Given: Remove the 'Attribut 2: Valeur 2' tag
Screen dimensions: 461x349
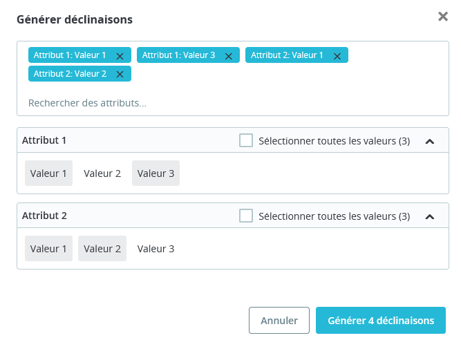Looking at the screenshot, I should pos(120,74).
